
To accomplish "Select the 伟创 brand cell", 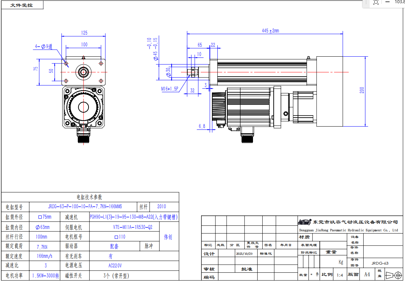I will point(168,237).
